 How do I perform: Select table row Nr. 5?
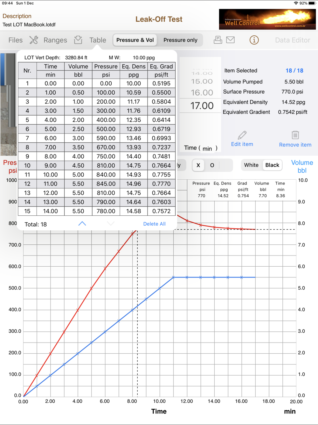(x=97, y=120)
